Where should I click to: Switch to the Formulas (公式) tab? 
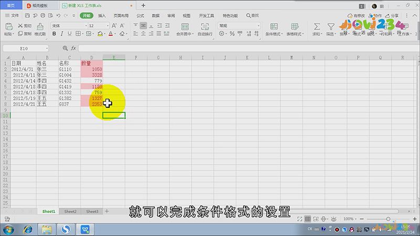[x=140, y=16]
